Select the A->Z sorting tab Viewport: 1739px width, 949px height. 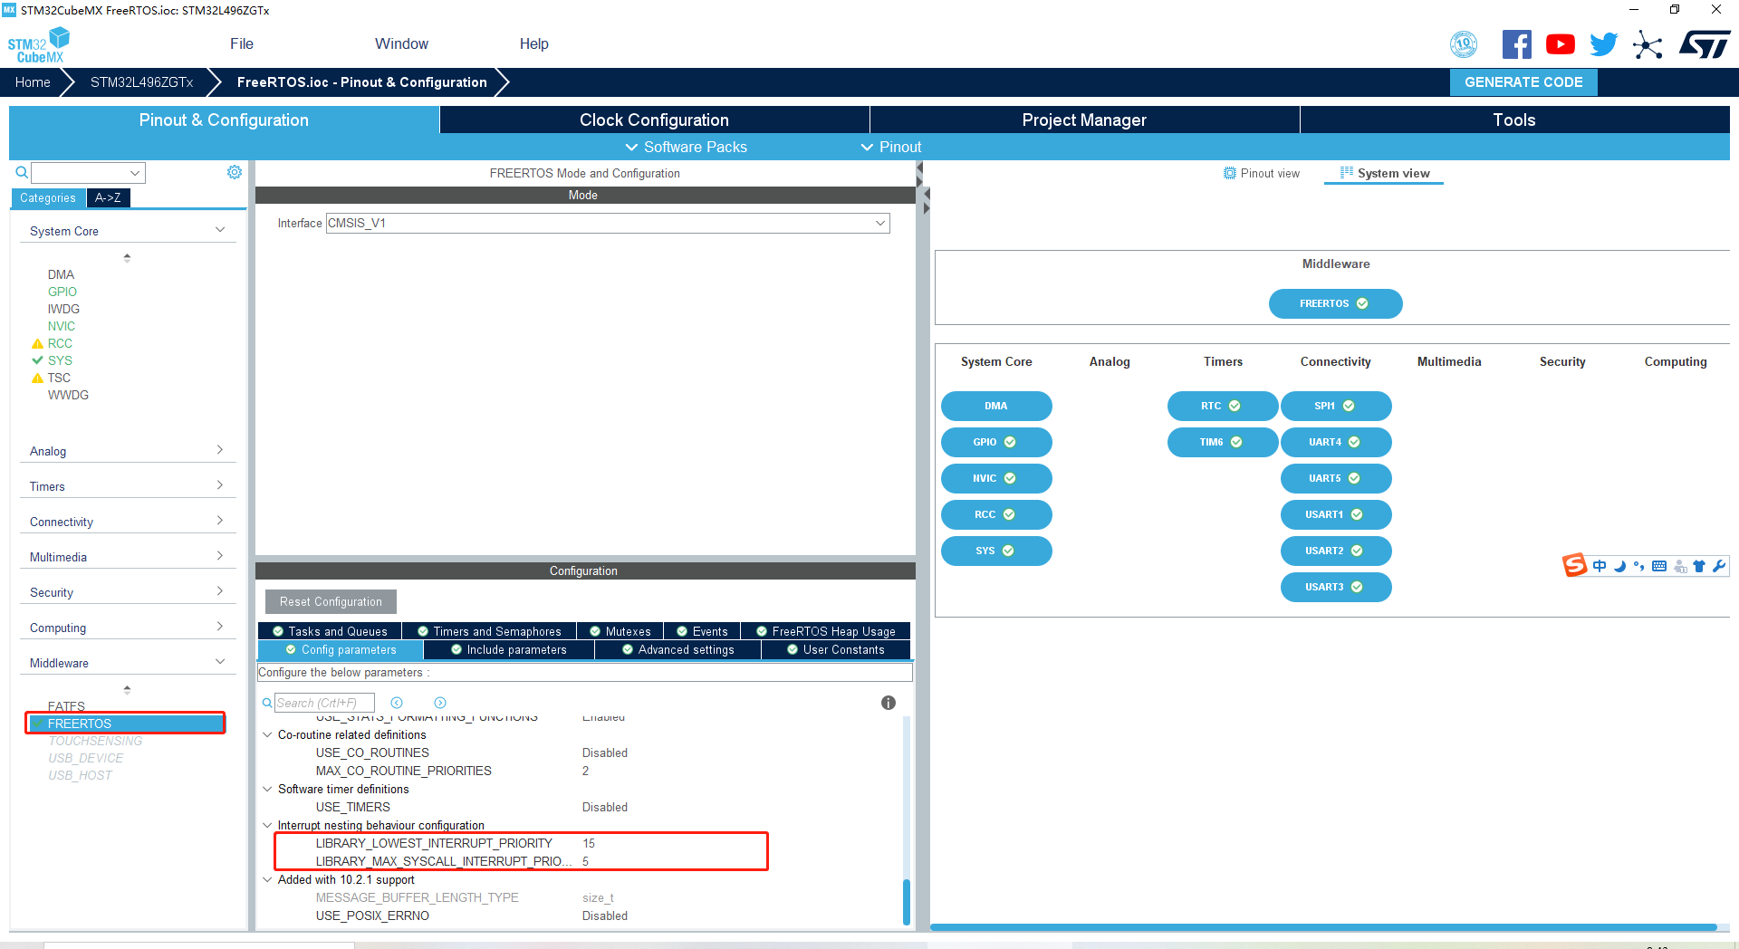click(x=108, y=197)
